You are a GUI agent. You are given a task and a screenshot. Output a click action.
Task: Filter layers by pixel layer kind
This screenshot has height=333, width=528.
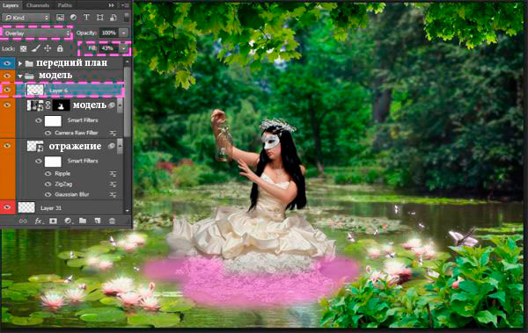click(x=60, y=18)
